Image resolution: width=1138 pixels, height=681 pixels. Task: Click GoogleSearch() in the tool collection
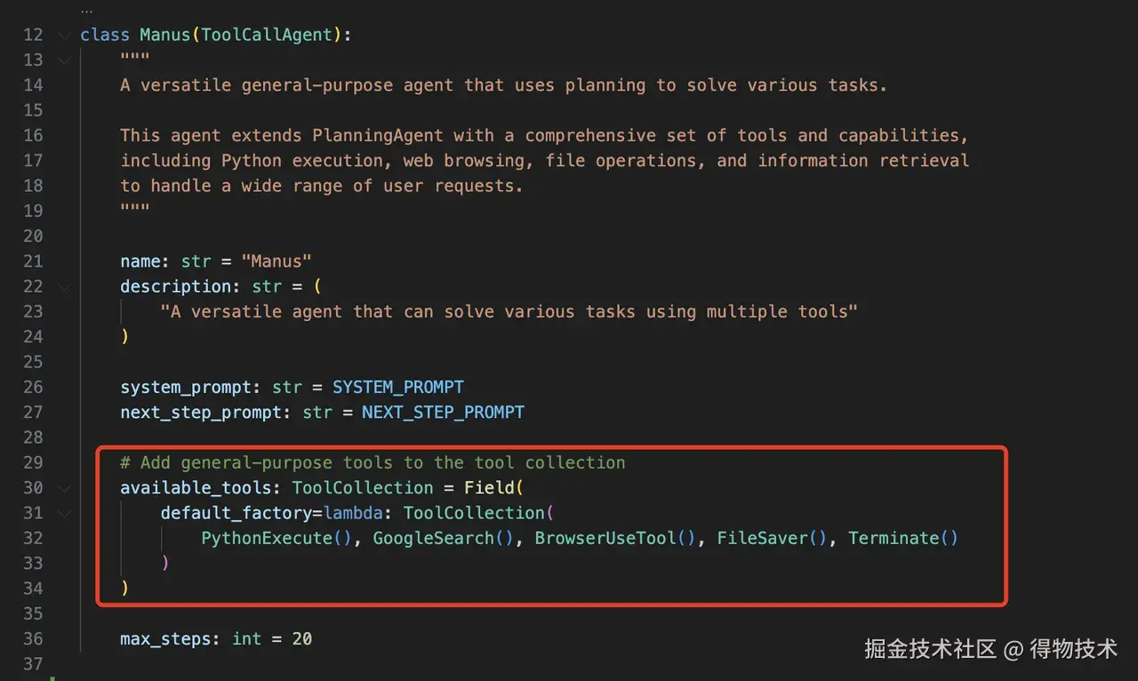click(444, 538)
